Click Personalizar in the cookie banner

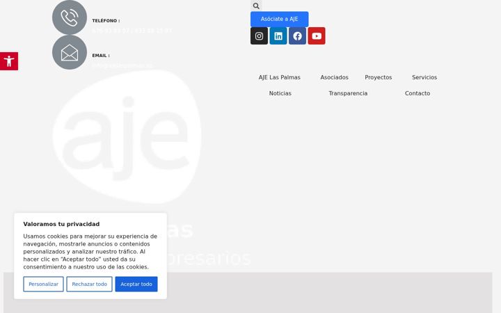43,284
